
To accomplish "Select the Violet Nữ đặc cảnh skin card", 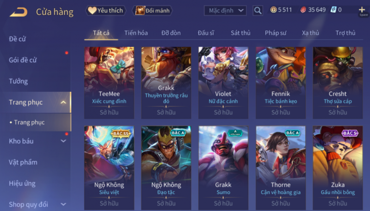I will click(223, 83).
